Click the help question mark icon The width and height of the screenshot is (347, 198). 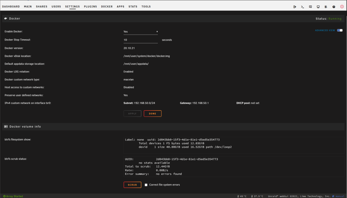334,7
